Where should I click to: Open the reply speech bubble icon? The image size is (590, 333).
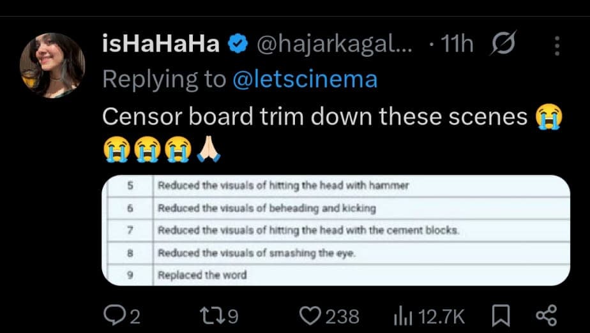click(114, 315)
